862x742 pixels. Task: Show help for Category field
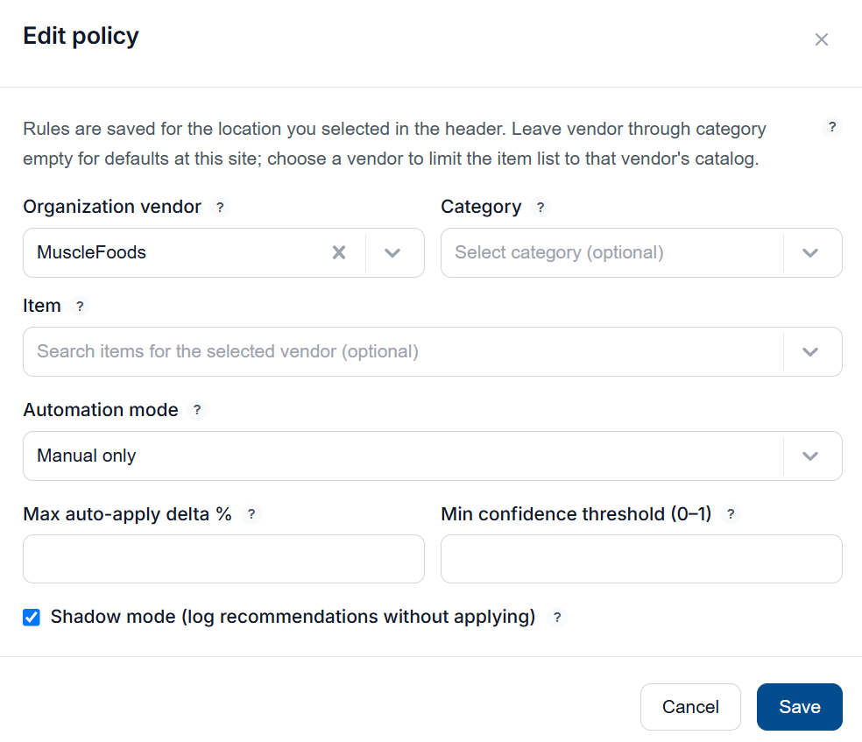coord(541,208)
